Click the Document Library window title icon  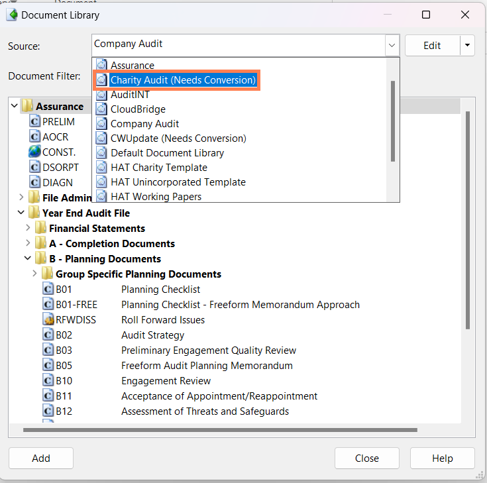pyautogui.click(x=12, y=15)
